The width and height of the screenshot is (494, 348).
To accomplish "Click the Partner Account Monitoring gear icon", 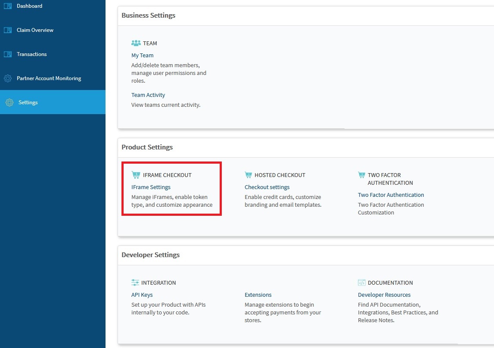I will point(8,78).
